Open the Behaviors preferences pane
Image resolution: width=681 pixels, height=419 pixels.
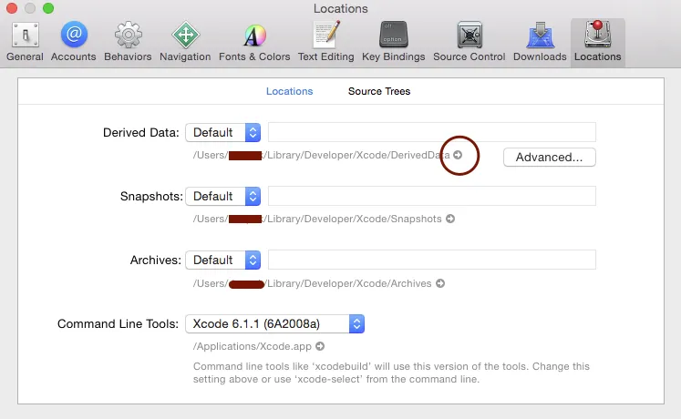[128, 42]
